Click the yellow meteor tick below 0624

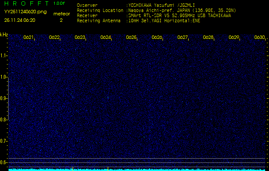click(x=108, y=168)
